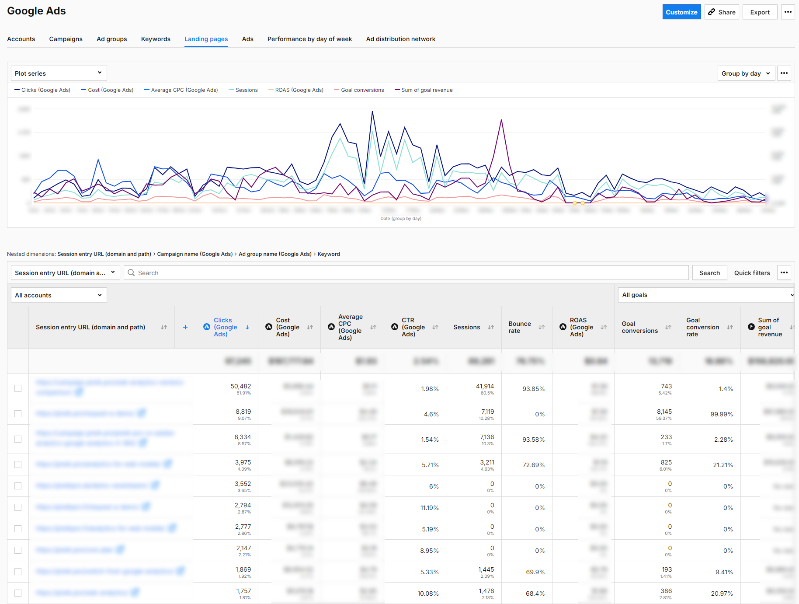Open the three-dot menu beside Group by day
The height and width of the screenshot is (604, 799).
coord(784,73)
